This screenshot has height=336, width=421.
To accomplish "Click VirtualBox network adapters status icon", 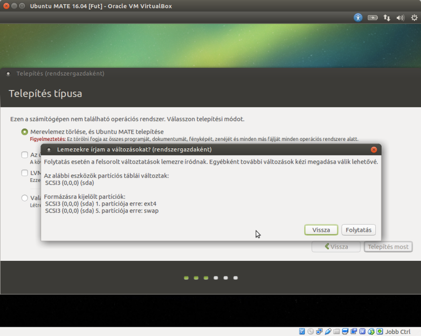I will [319, 331].
